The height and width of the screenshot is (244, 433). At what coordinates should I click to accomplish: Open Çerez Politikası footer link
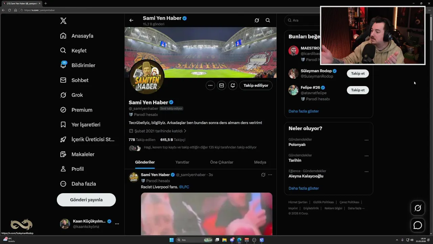coord(349,202)
